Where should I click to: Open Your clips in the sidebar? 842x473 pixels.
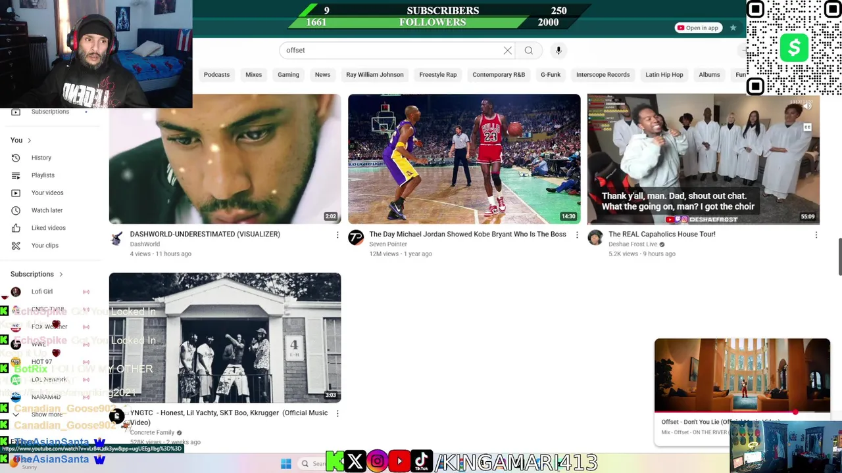45,246
